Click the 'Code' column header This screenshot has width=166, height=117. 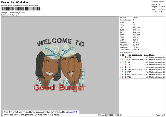(x=146, y=55)
